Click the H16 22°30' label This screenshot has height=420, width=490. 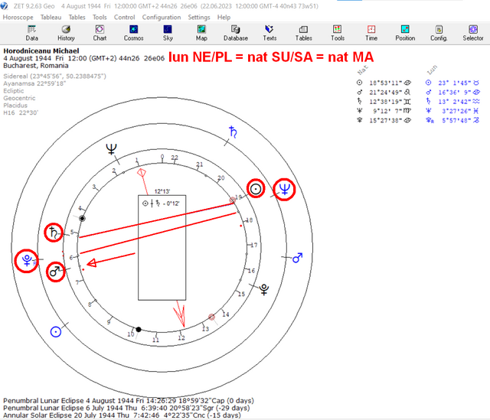(21, 112)
